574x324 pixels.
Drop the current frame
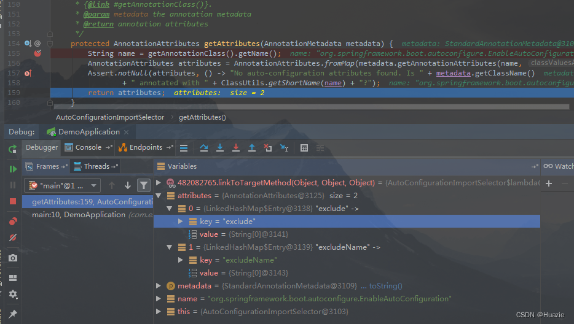tap(268, 148)
